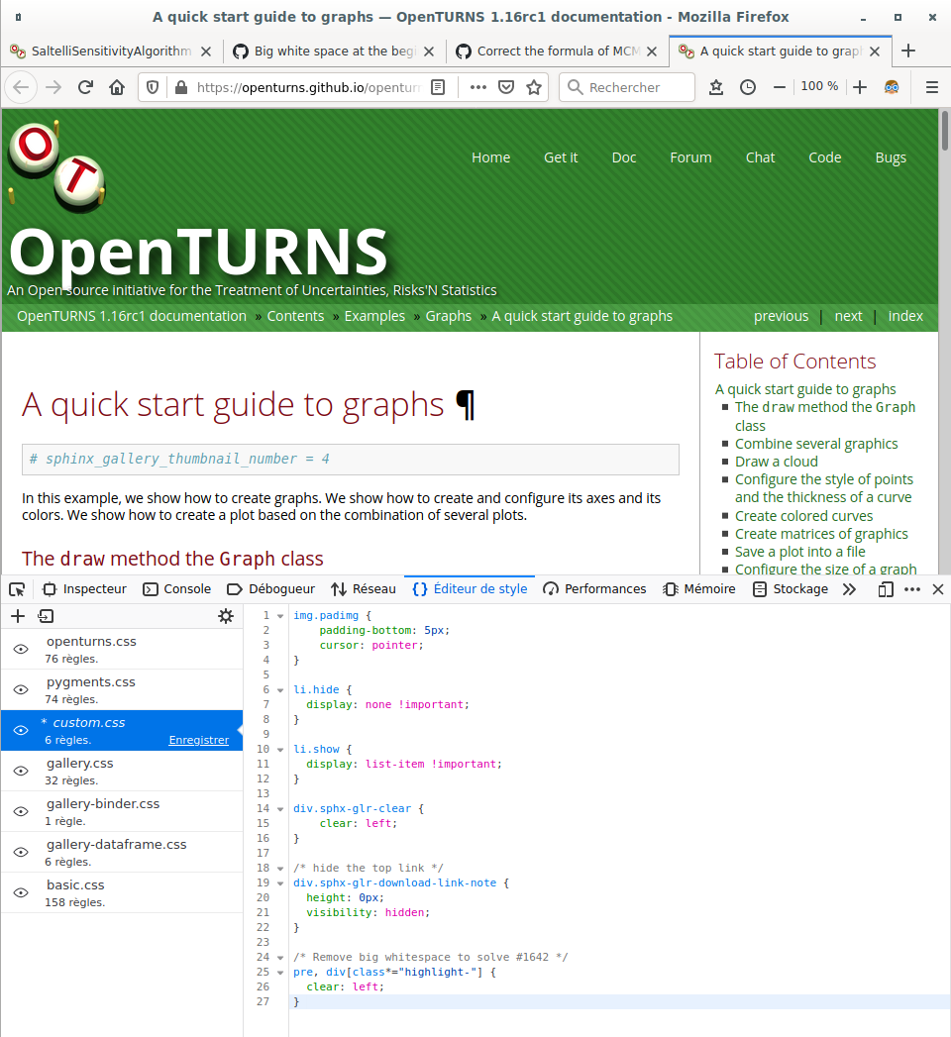The width and height of the screenshot is (951, 1037).
Task: Toggle responsive design mode in devtools
Action: [884, 588]
